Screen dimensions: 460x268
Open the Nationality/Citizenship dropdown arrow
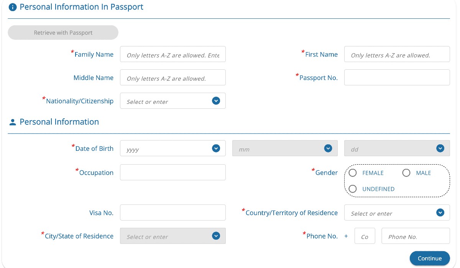216,101
